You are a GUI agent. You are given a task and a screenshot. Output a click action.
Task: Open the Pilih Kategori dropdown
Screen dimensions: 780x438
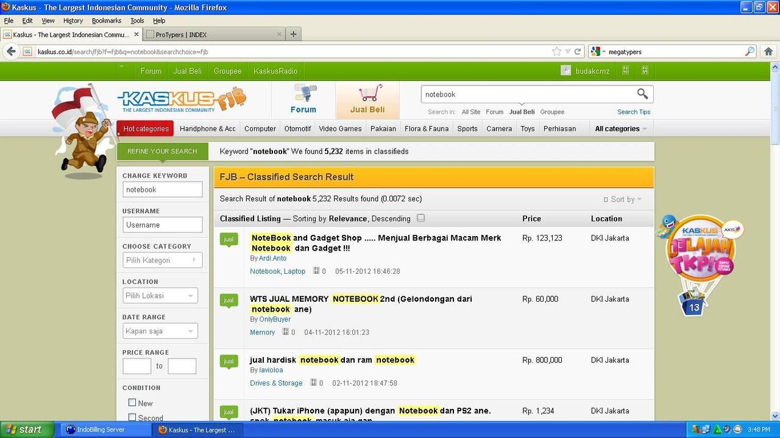[162, 260]
